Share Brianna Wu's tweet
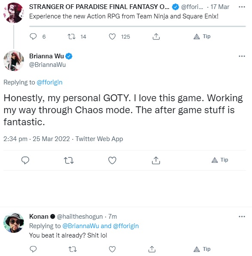 pyautogui.click(x=156, y=160)
